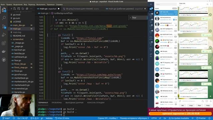Click the sync changes icon in status bar
This screenshot has width=213, height=120.
point(14,118)
